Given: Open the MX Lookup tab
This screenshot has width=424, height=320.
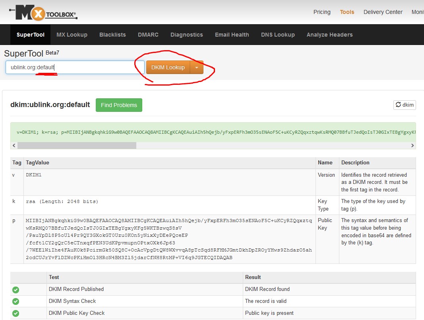Looking at the screenshot, I should 72,35.
